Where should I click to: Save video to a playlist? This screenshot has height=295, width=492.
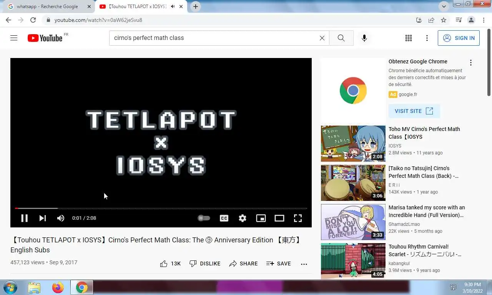(x=279, y=264)
